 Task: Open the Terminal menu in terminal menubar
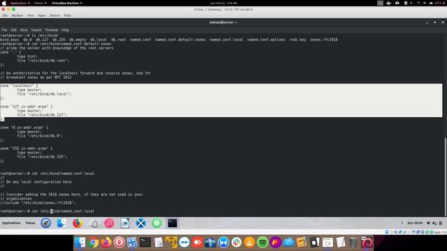click(x=51, y=30)
